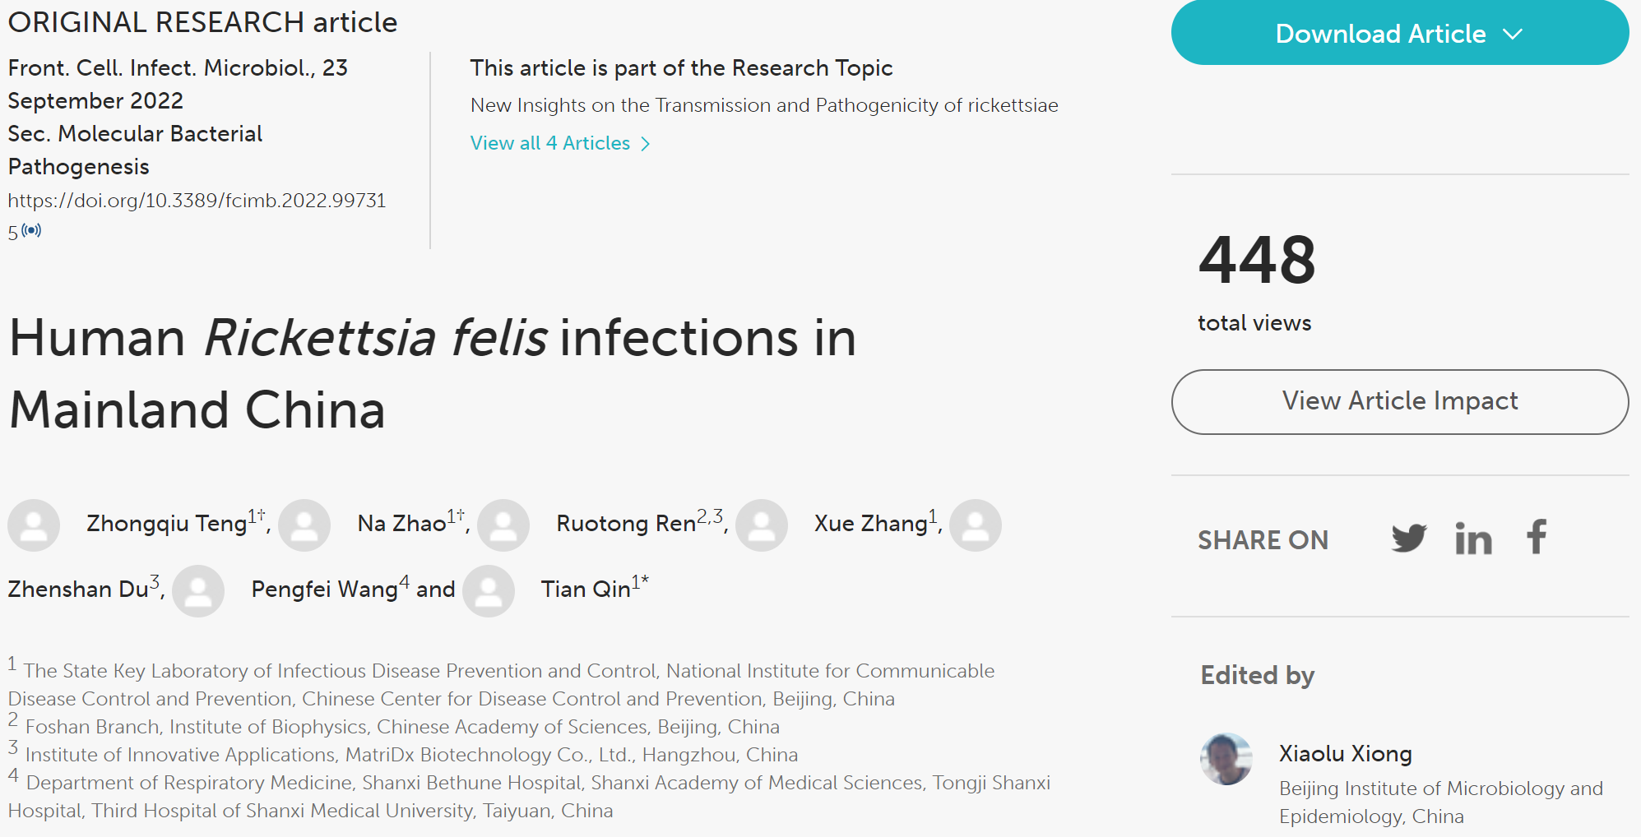Click the 448 total views count
The width and height of the screenshot is (1641, 837).
[x=1257, y=261]
